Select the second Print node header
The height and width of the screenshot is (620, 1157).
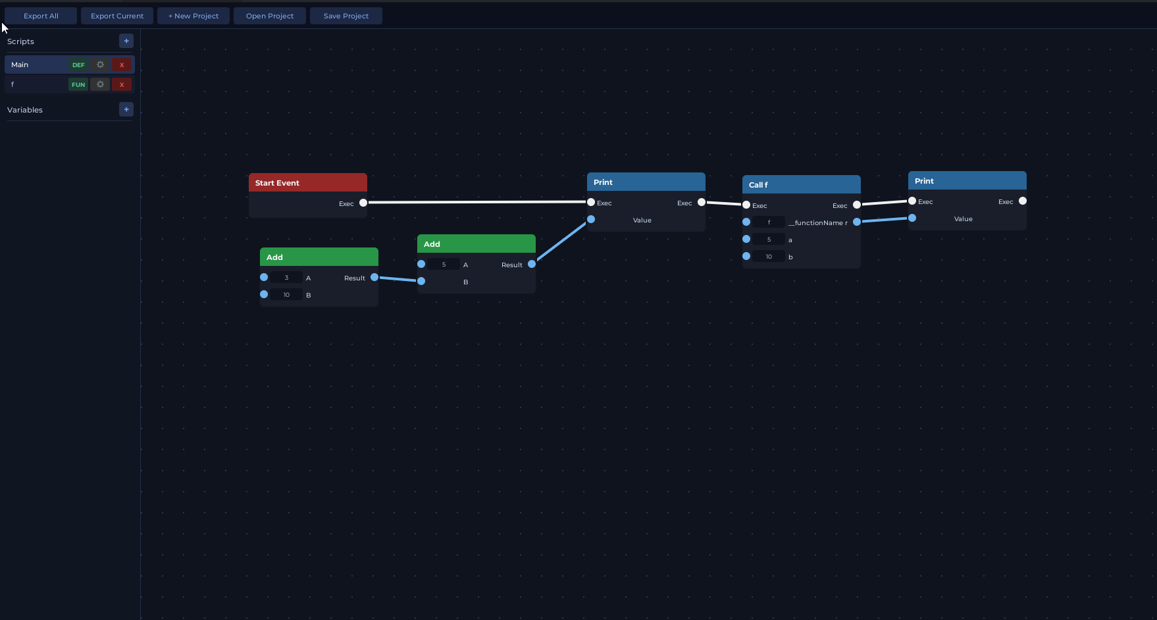[x=967, y=180]
